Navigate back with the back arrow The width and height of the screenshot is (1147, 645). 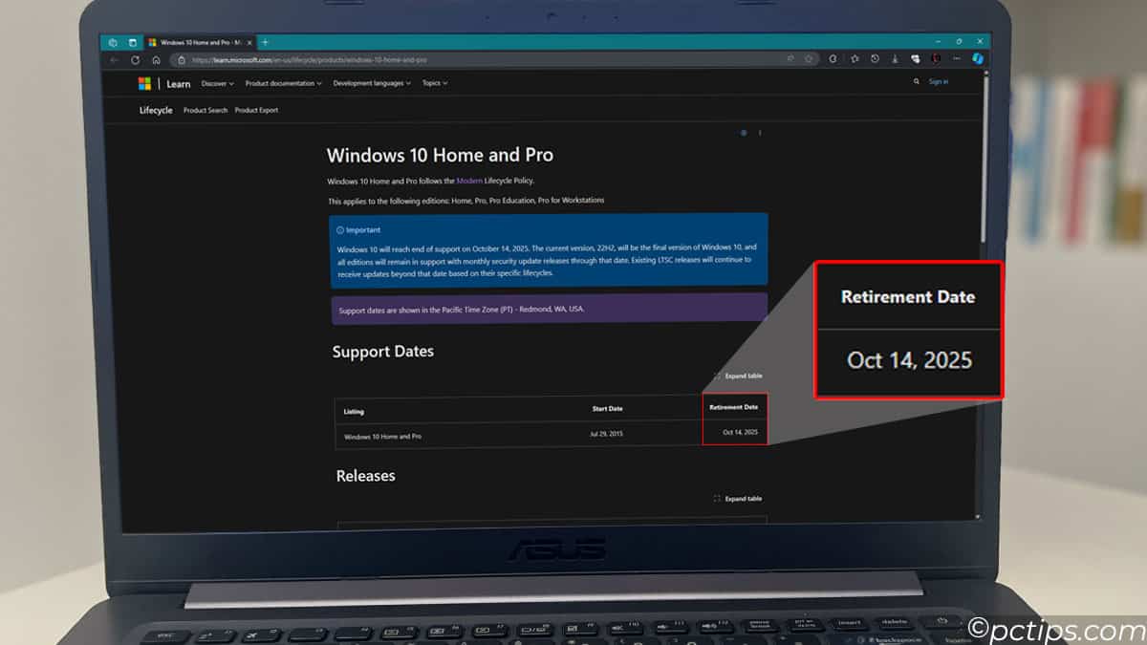click(x=115, y=58)
